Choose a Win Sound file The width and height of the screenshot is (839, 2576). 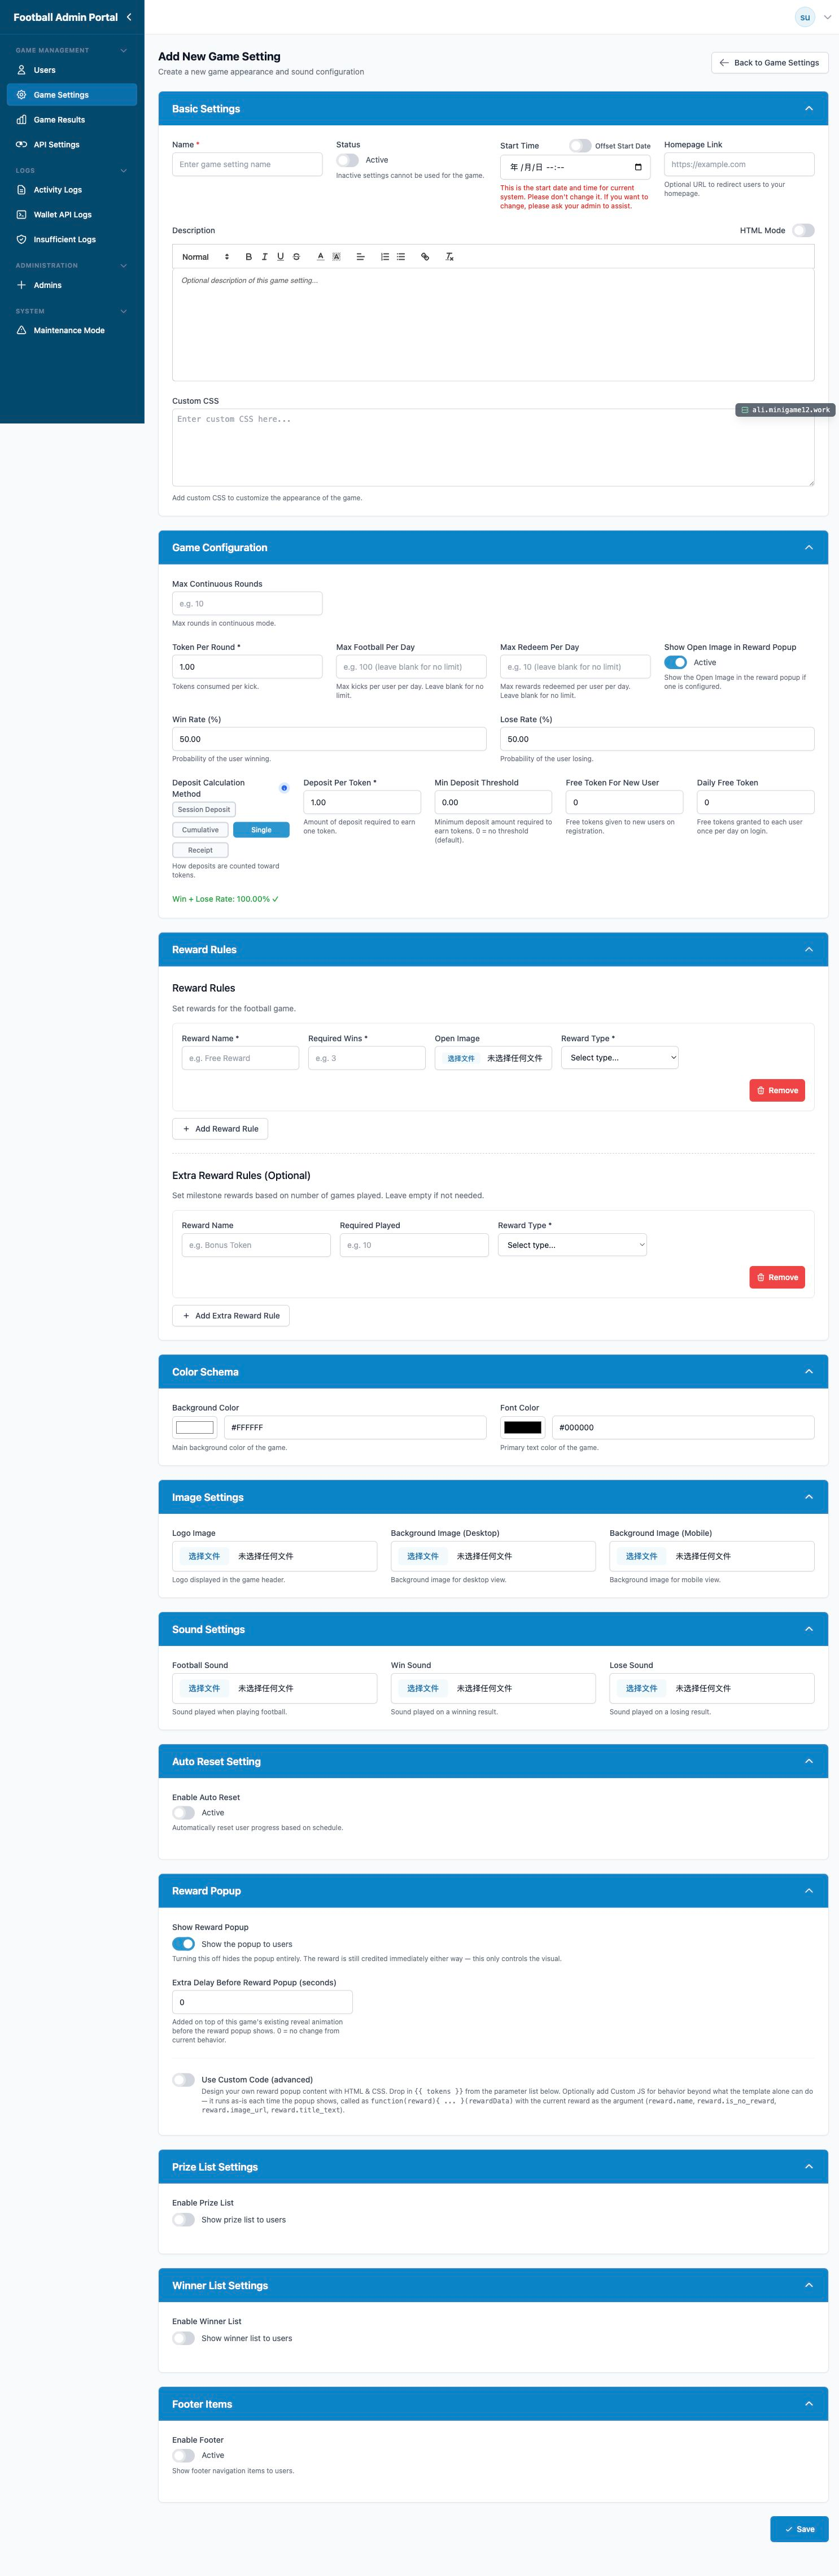click(x=422, y=1688)
